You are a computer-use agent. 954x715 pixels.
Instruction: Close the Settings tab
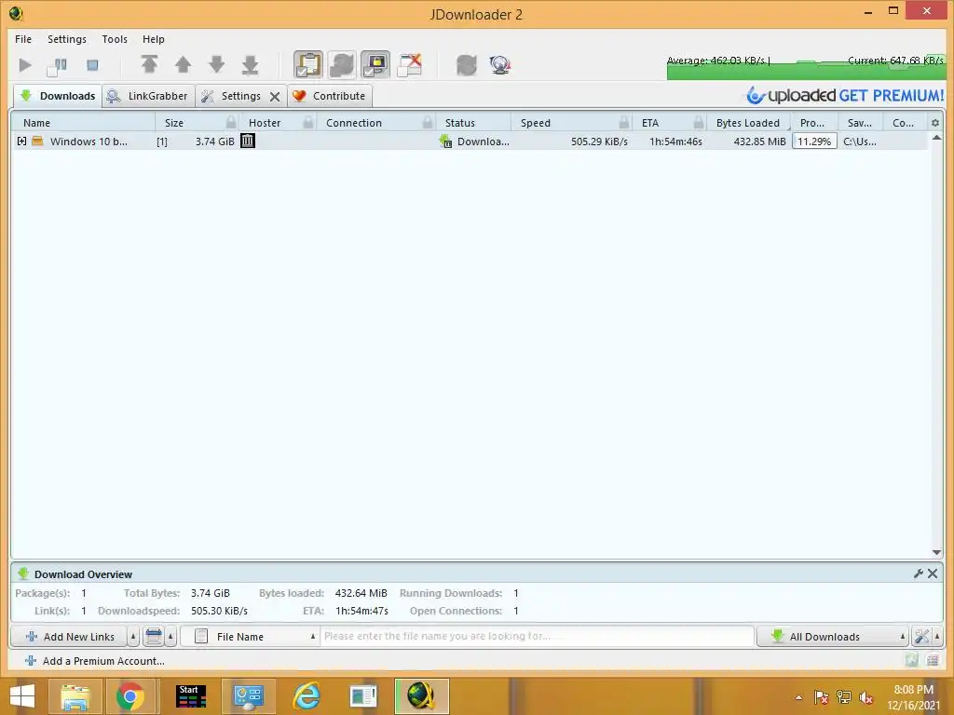[275, 97]
